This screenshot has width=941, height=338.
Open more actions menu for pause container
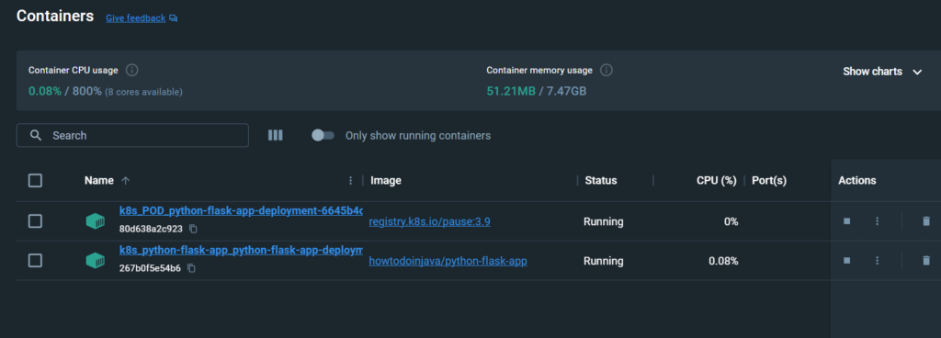coord(877,221)
